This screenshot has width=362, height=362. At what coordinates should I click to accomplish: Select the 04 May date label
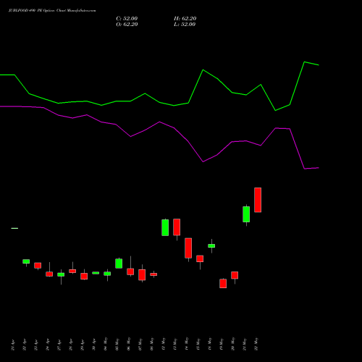coord(106,344)
